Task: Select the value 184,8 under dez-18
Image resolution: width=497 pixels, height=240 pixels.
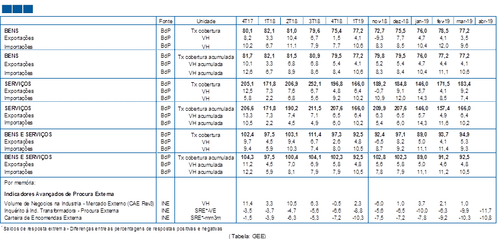Action: click(400, 84)
